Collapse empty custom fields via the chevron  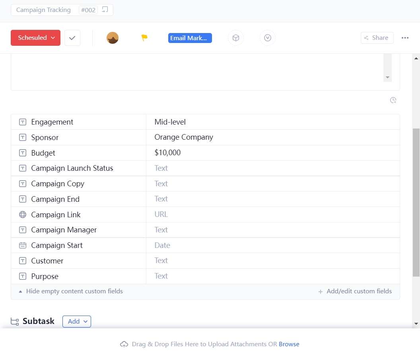coord(20,291)
